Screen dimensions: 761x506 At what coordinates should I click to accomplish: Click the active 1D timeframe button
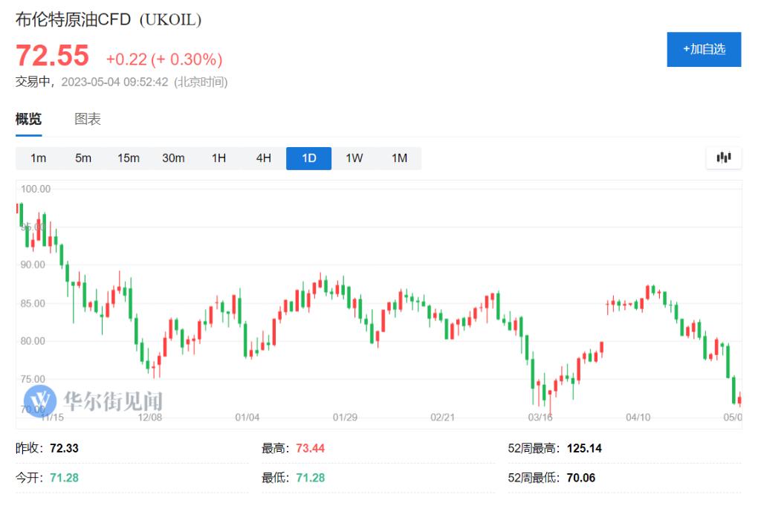click(x=308, y=158)
